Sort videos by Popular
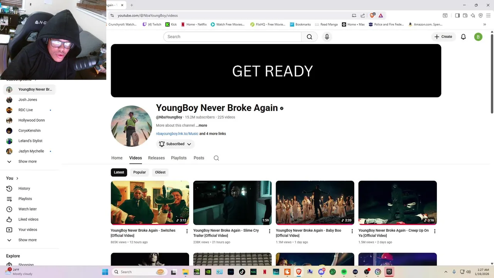 click(139, 172)
